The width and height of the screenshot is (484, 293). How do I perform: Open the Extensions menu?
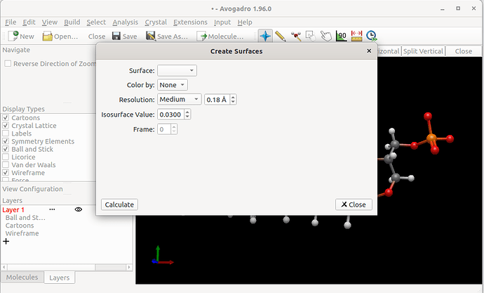[x=190, y=22]
